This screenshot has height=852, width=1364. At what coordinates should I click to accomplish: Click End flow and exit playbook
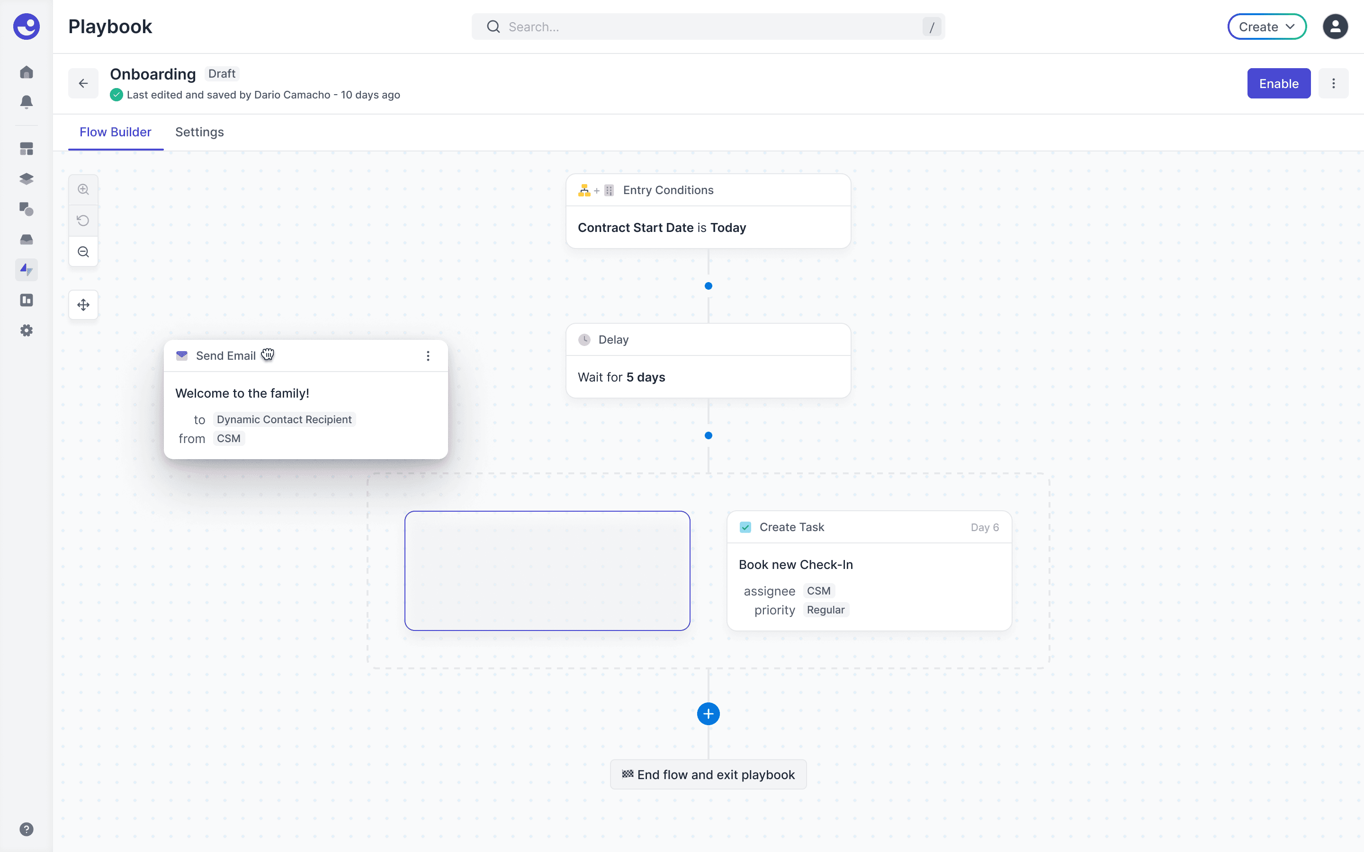[708, 774]
